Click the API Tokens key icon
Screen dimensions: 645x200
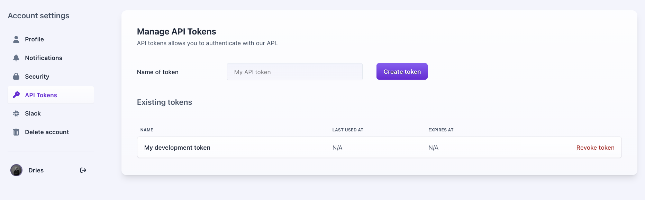tap(16, 95)
